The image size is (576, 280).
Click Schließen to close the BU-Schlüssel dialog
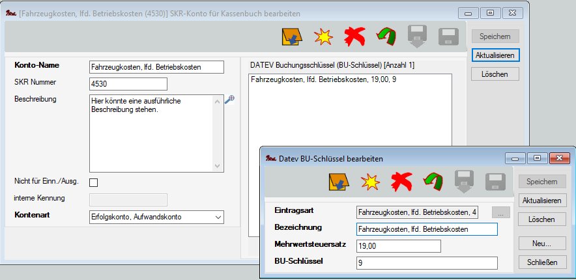pos(542,262)
